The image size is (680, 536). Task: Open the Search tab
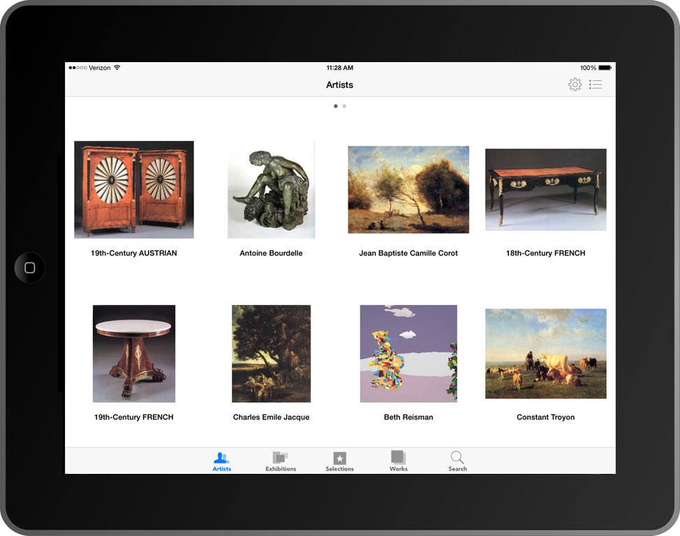point(457,461)
